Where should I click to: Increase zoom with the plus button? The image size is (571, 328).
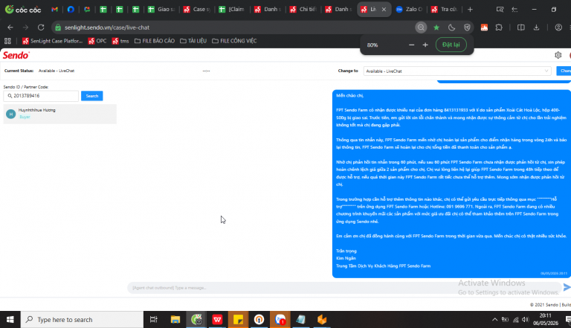click(425, 45)
